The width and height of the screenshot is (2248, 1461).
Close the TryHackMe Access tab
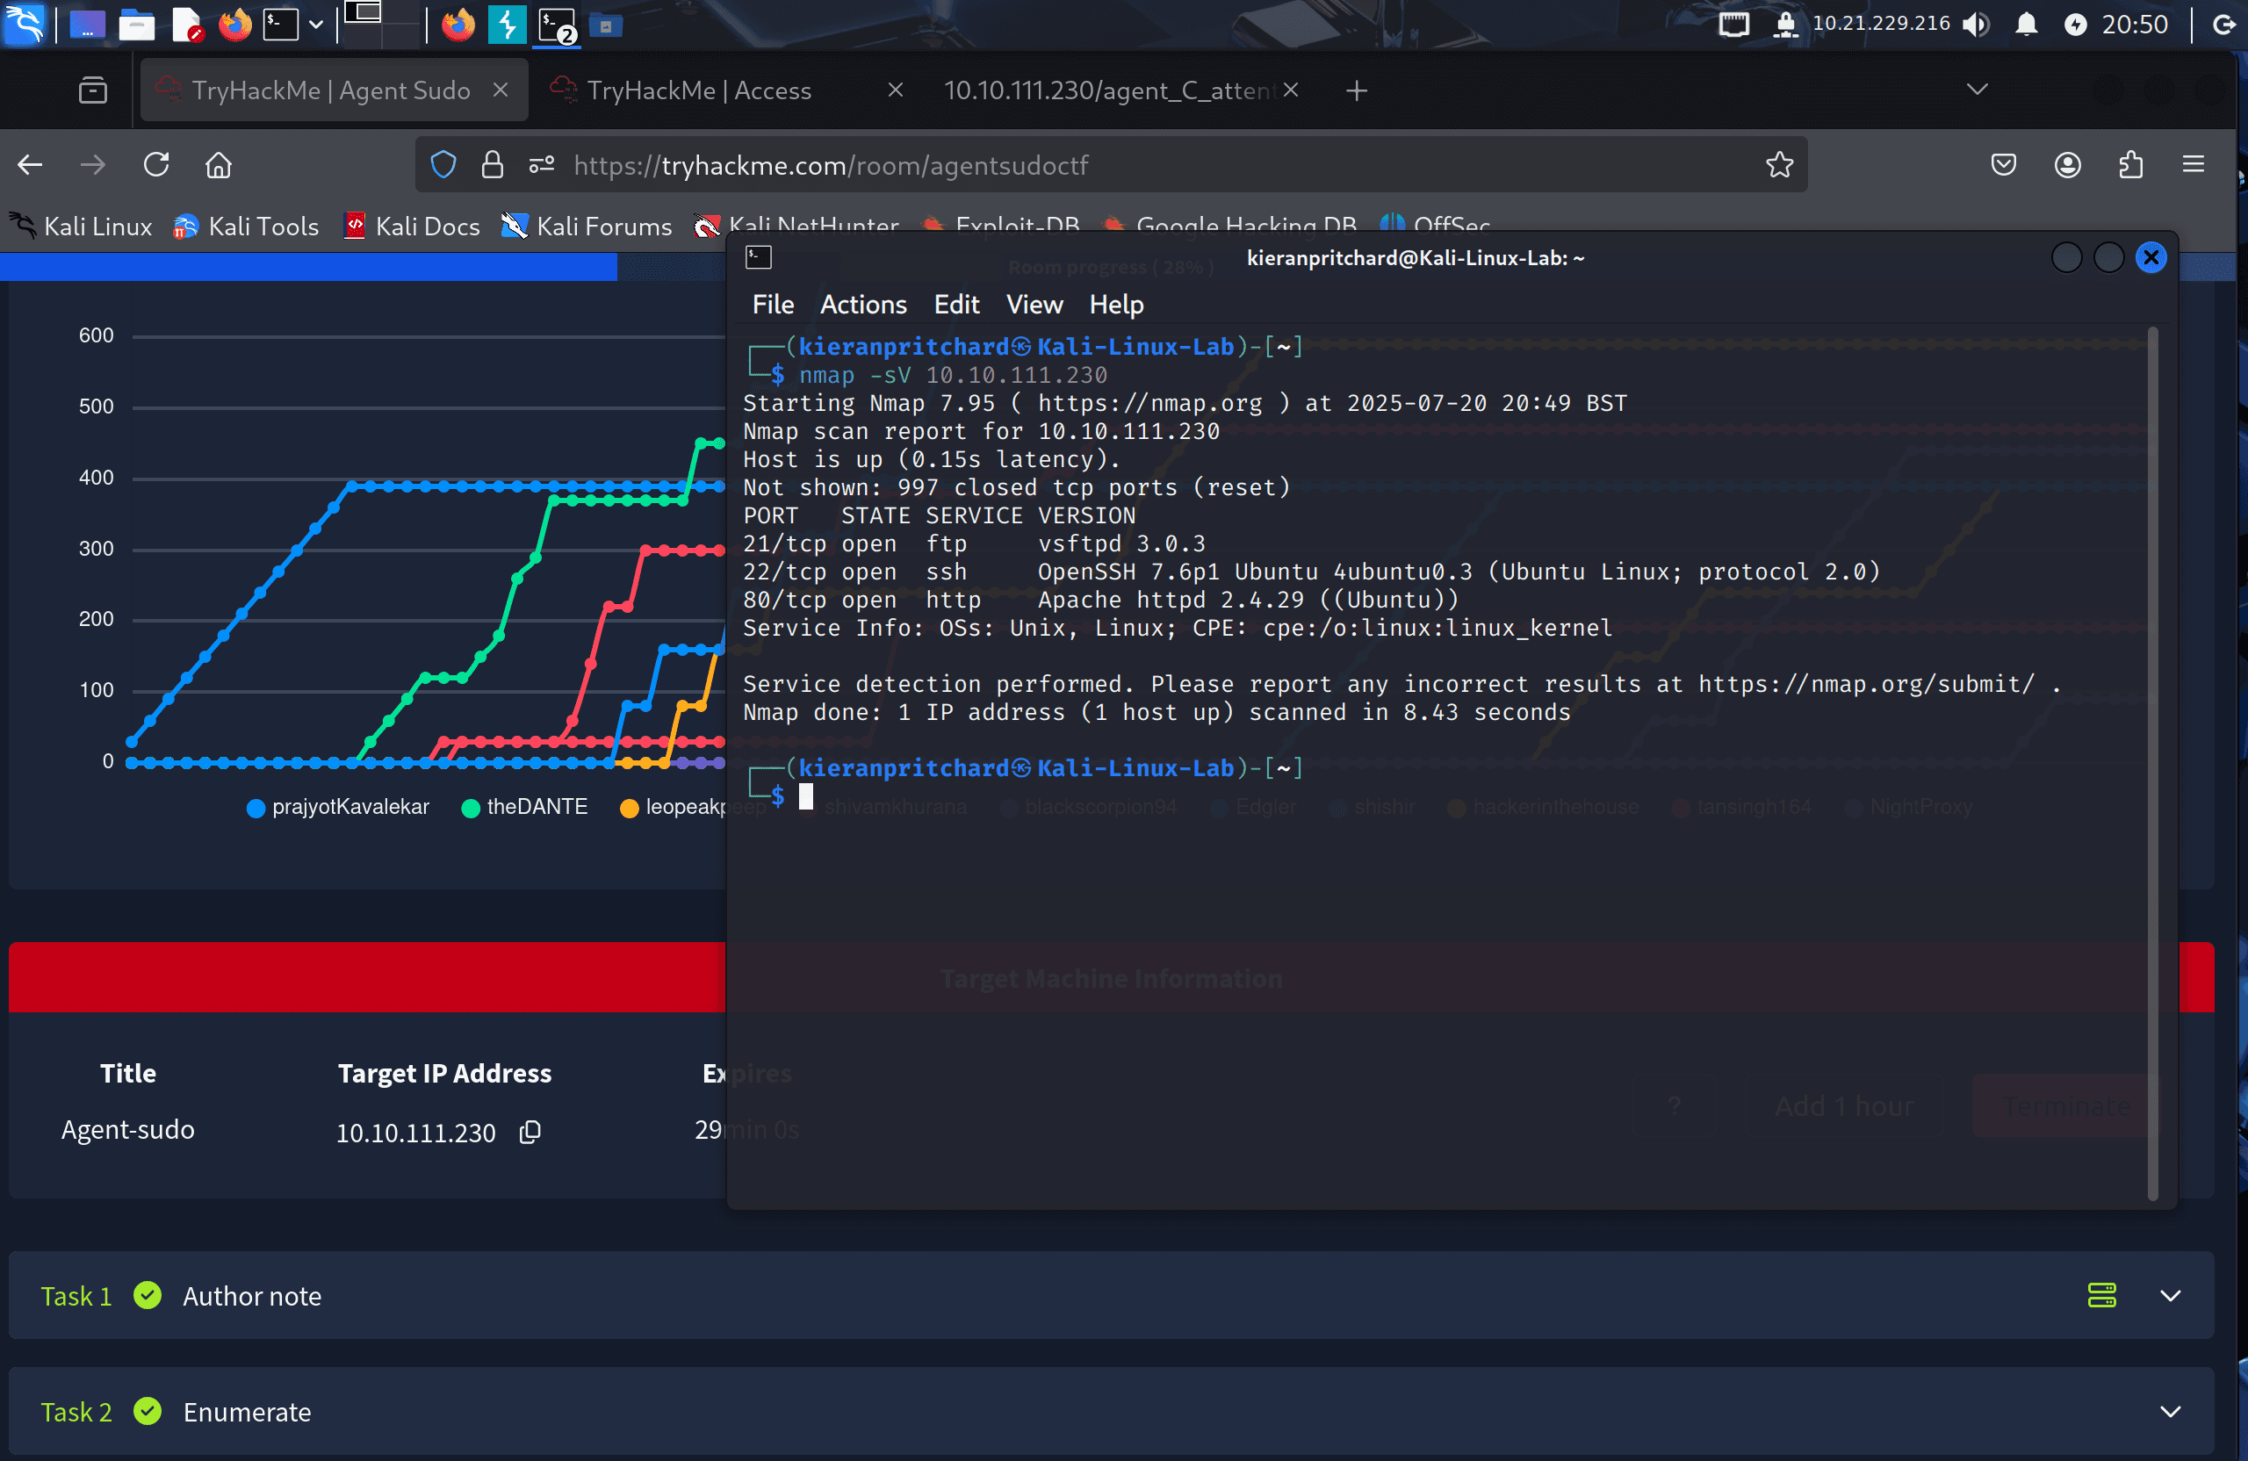pos(896,90)
